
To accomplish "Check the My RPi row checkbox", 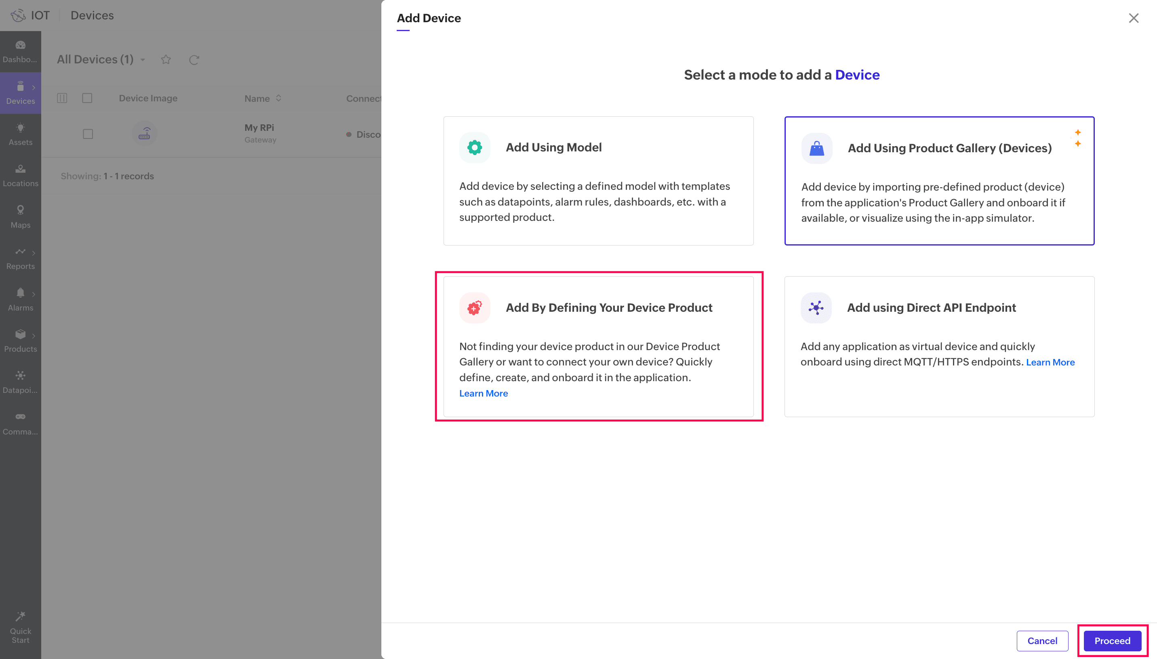I will [88, 134].
